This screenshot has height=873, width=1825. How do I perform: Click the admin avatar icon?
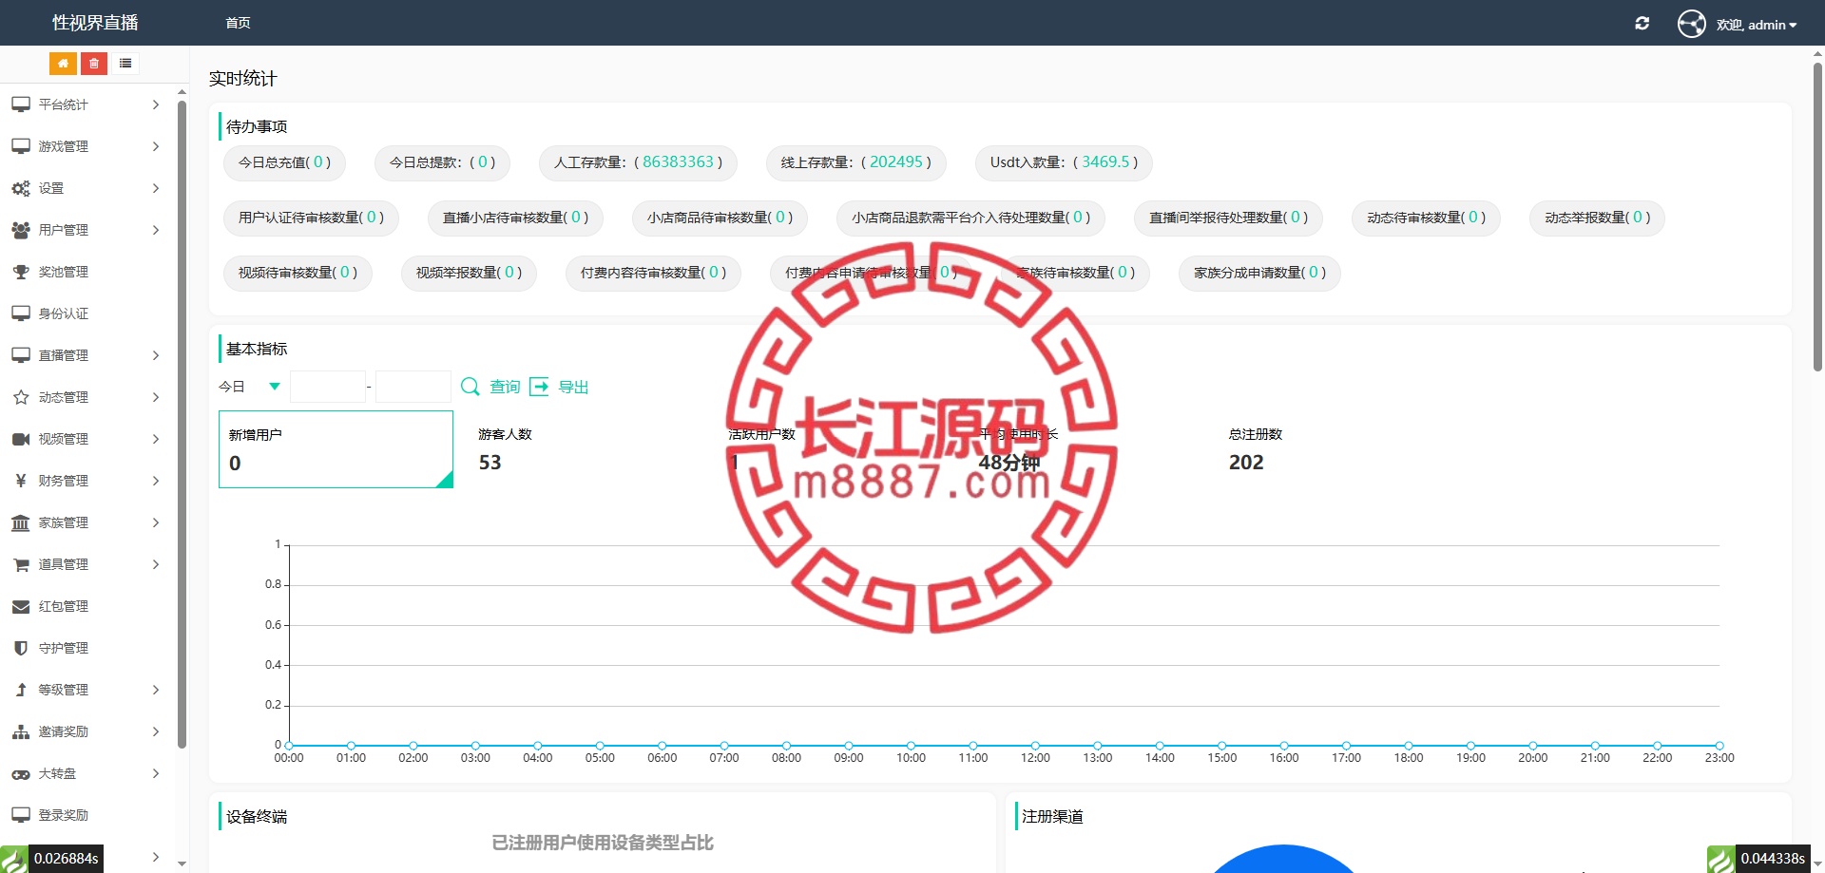click(1691, 24)
